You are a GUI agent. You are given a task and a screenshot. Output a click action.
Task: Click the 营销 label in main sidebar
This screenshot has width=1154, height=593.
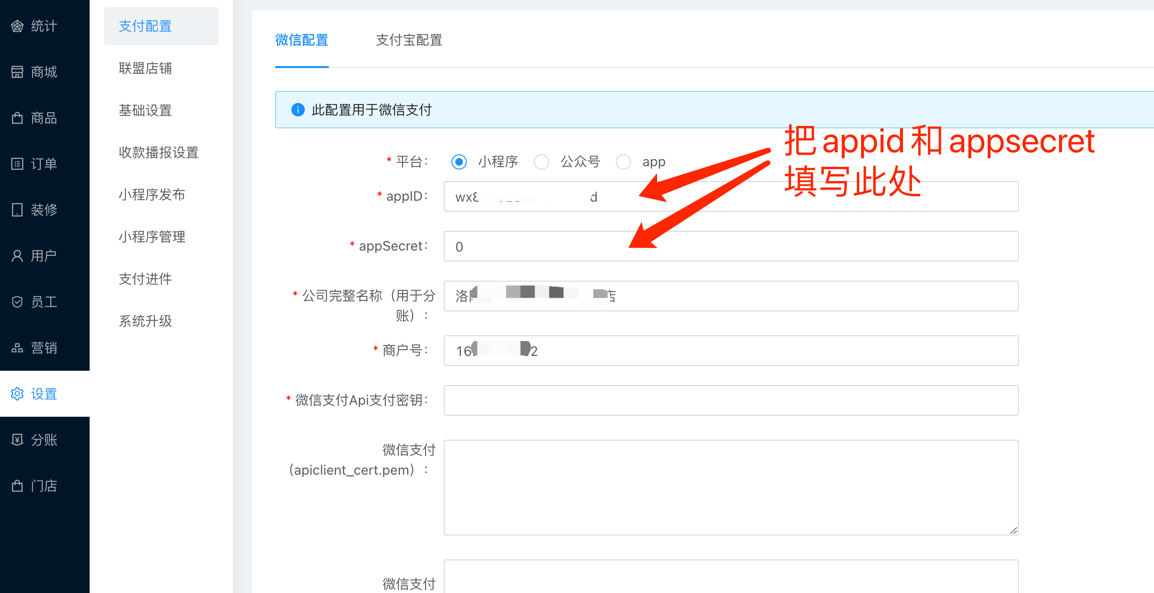click(x=44, y=348)
